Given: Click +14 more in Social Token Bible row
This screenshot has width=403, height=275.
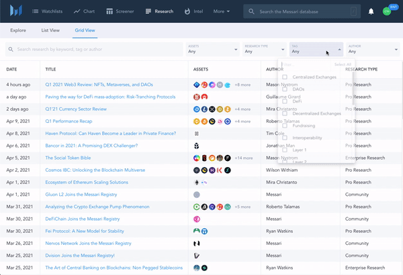Looking at the screenshot, I should click(243, 158).
